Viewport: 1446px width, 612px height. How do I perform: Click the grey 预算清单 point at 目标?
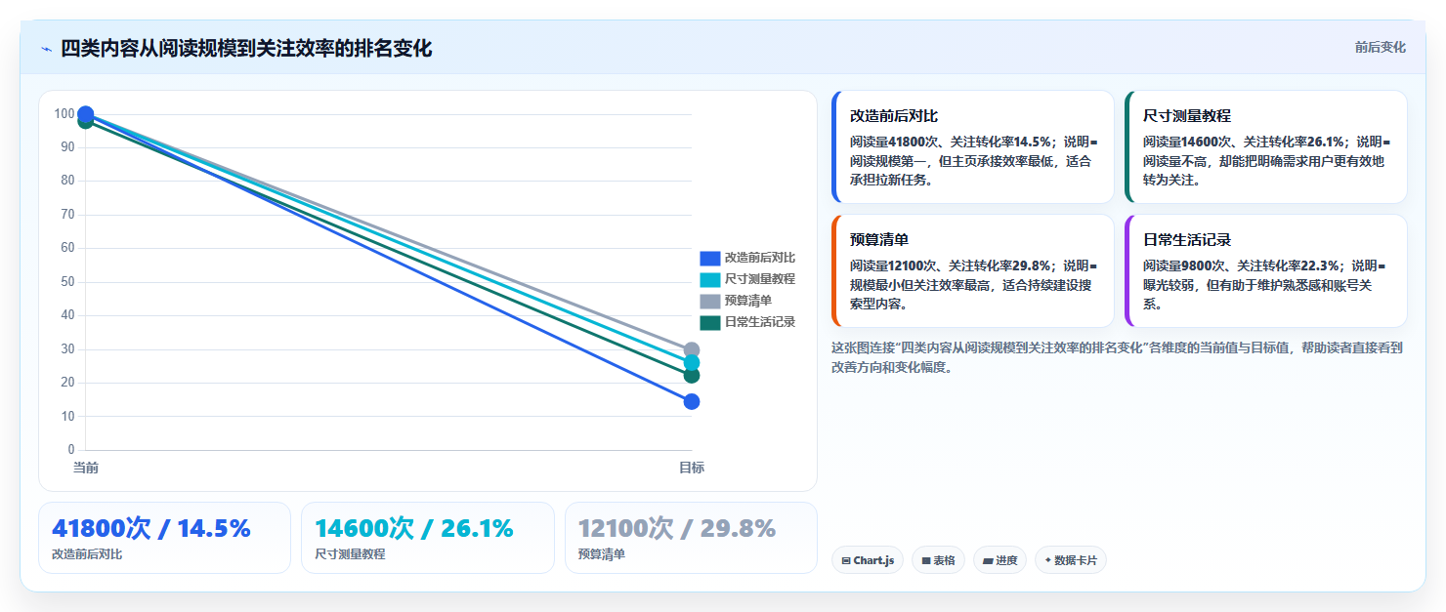tap(692, 349)
